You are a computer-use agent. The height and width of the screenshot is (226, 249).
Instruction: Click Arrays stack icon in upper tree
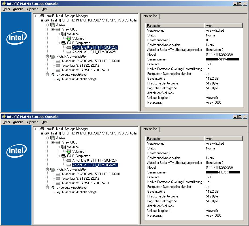pyautogui.click(x=53, y=25)
